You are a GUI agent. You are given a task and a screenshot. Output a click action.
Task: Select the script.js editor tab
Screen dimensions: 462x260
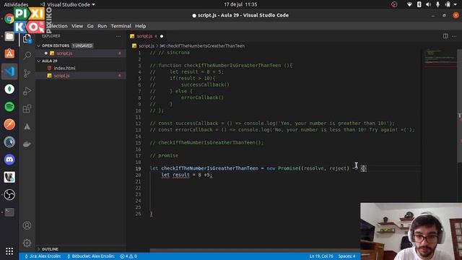click(147, 36)
